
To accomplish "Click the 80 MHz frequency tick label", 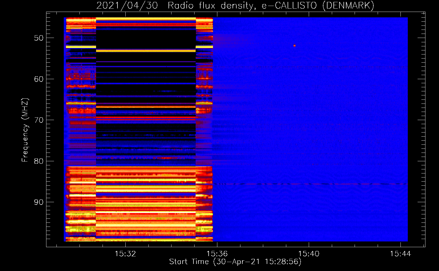I will click(x=39, y=161).
